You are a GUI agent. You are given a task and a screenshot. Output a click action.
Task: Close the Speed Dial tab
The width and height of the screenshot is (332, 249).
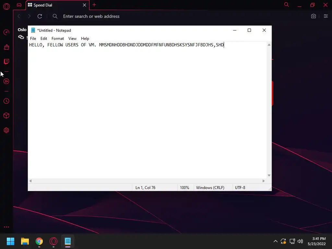[84, 5]
